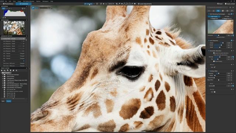
Task: Open the side-by-side comparison view
Action: tap(97, 4)
